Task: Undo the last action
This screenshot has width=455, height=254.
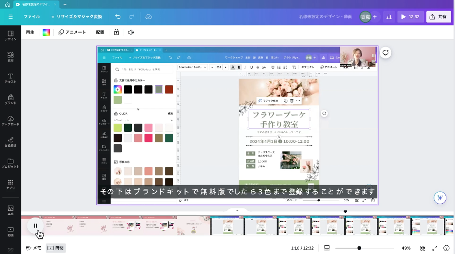Action: point(118,17)
